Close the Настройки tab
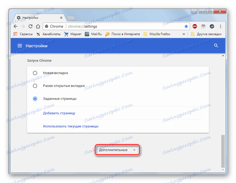This screenshot has height=183, width=236. [61, 18]
